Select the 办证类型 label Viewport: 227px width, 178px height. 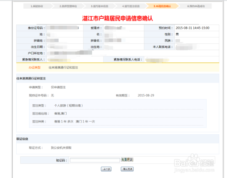pos(35,67)
